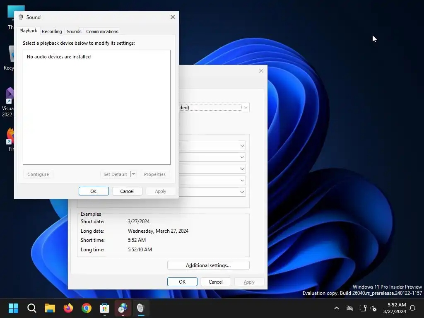Open Google Chrome from taskbar
The image size is (424, 318).
(87, 308)
